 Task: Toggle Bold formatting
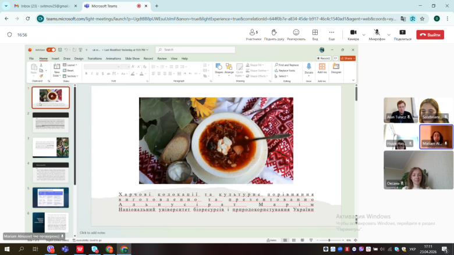(86, 74)
